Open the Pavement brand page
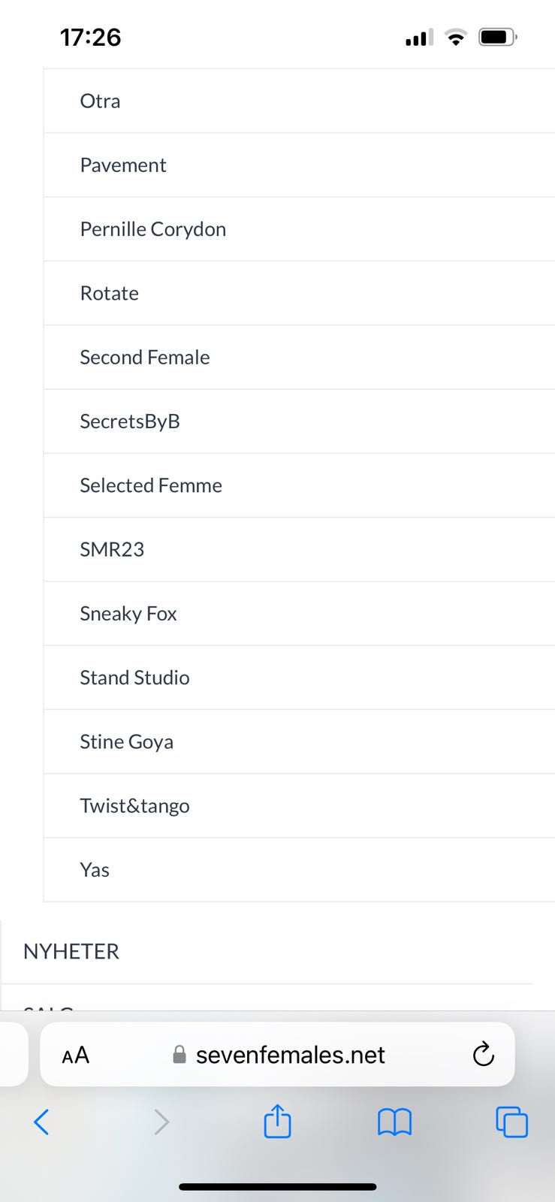The height and width of the screenshot is (1202, 555). [x=123, y=165]
